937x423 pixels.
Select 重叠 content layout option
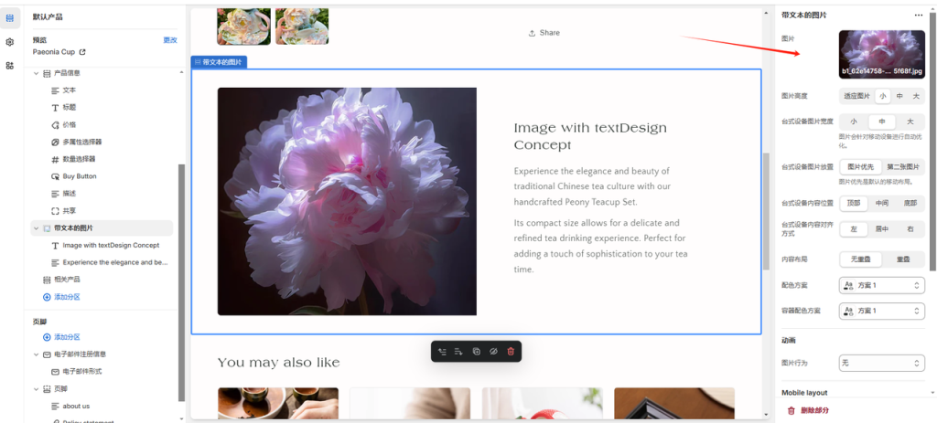[x=903, y=259]
